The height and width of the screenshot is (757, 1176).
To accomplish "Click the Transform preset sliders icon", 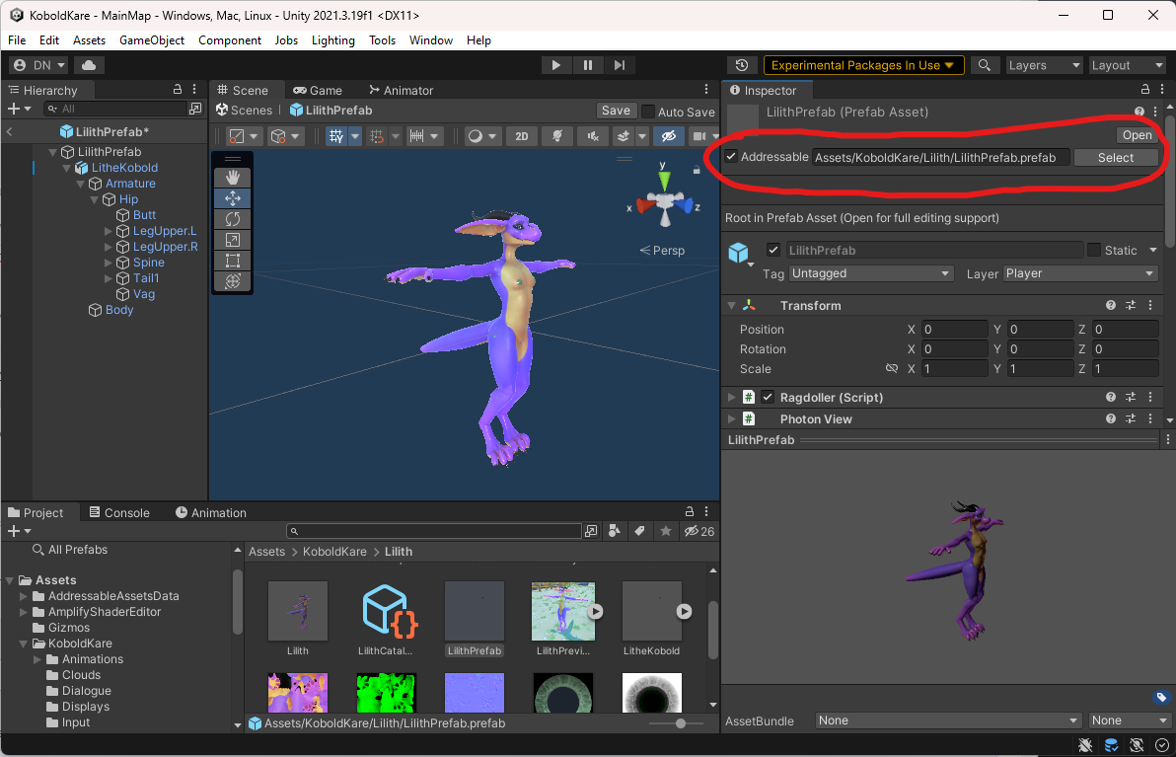I will 1131,305.
